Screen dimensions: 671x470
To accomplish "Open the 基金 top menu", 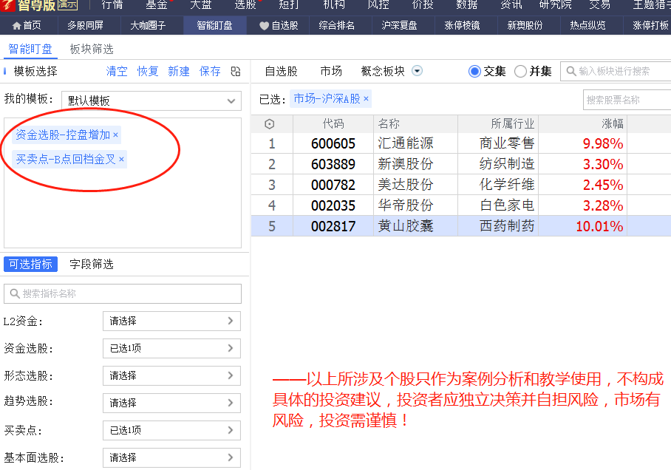I will (x=157, y=4).
